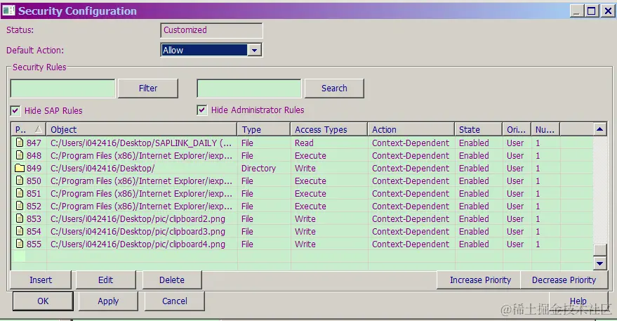Focus the filter text input field

pos(63,89)
